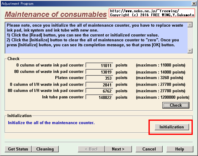This screenshot has height=156, width=198.
Task: Click the 80 column waste ink pad value 13019
Action: (x=99, y=72)
